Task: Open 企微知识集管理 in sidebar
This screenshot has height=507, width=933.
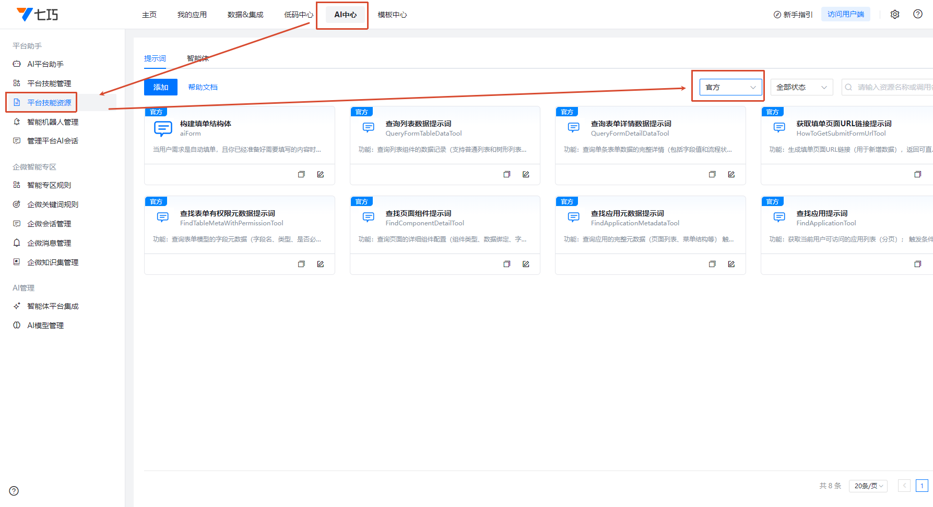Action: click(x=53, y=262)
